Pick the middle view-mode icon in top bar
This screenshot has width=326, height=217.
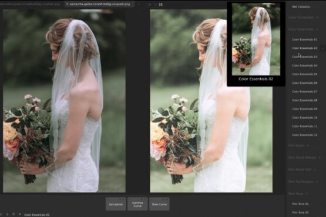[x=155, y=4]
